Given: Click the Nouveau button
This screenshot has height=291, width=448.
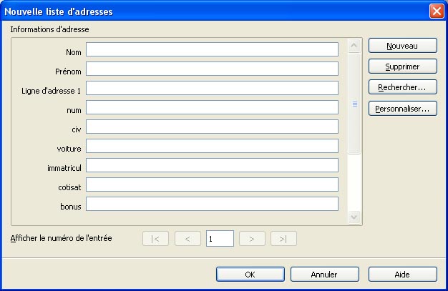Looking at the screenshot, I should click(x=402, y=45).
